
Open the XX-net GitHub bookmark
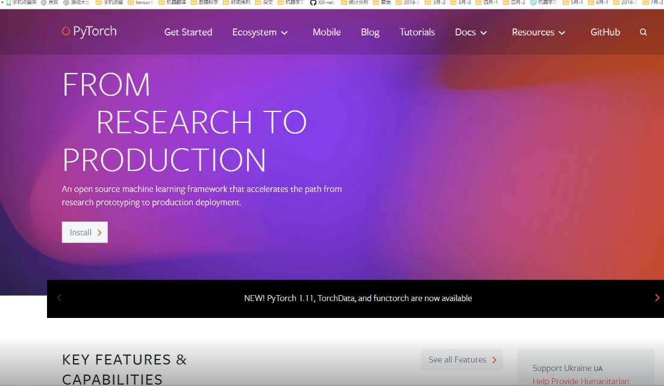click(x=322, y=2)
